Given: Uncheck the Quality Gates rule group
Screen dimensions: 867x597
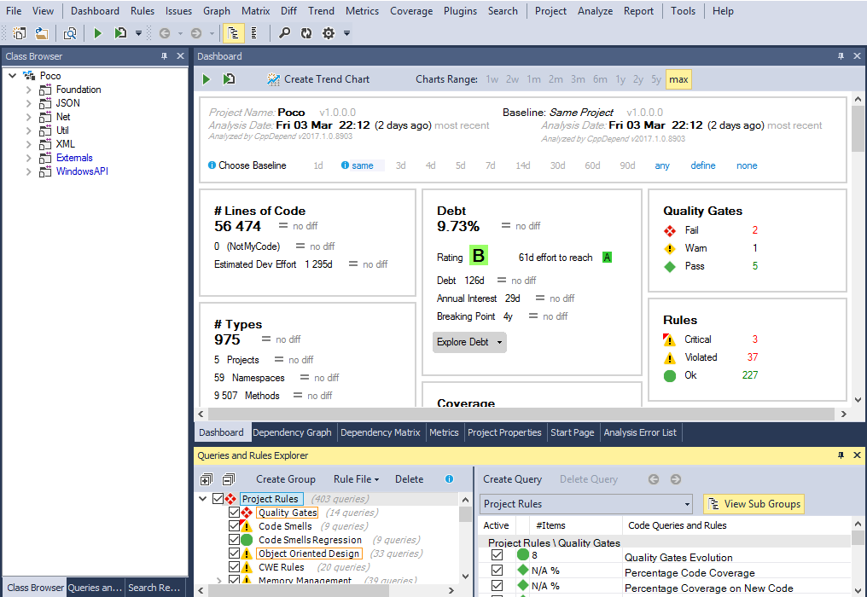Looking at the screenshot, I should click(x=233, y=513).
